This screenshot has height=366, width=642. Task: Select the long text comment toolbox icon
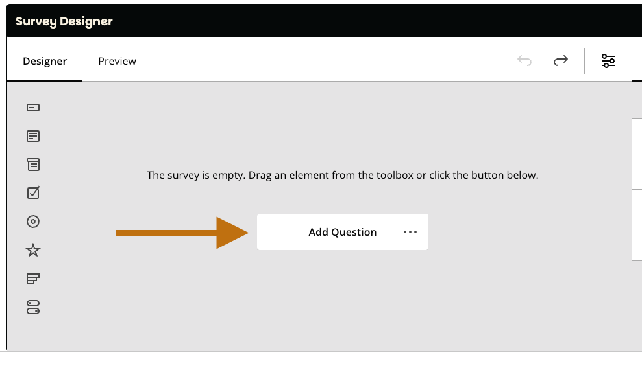pos(33,136)
